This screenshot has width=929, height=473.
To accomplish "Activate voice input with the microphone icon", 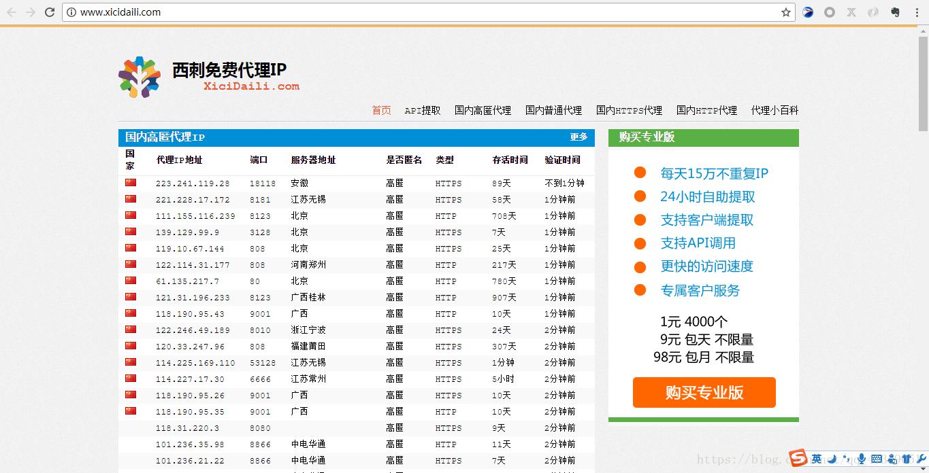I will 862,459.
